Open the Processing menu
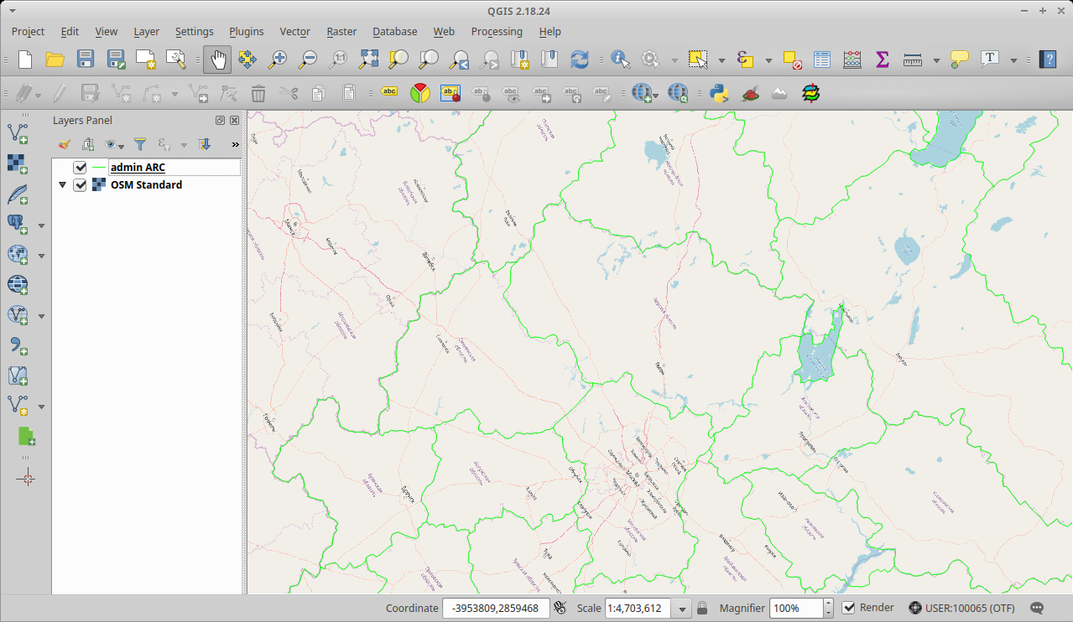 click(x=497, y=31)
